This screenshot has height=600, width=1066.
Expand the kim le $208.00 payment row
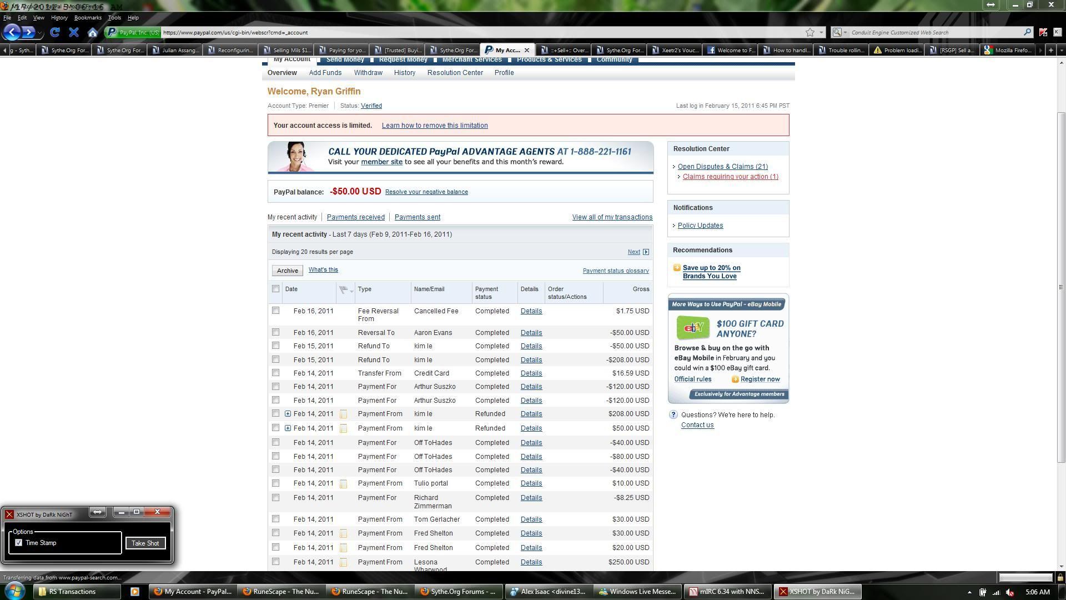tap(288, 414)
